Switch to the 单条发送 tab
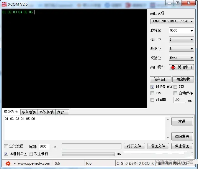This screenshot has width=198, height=169. 11,112
